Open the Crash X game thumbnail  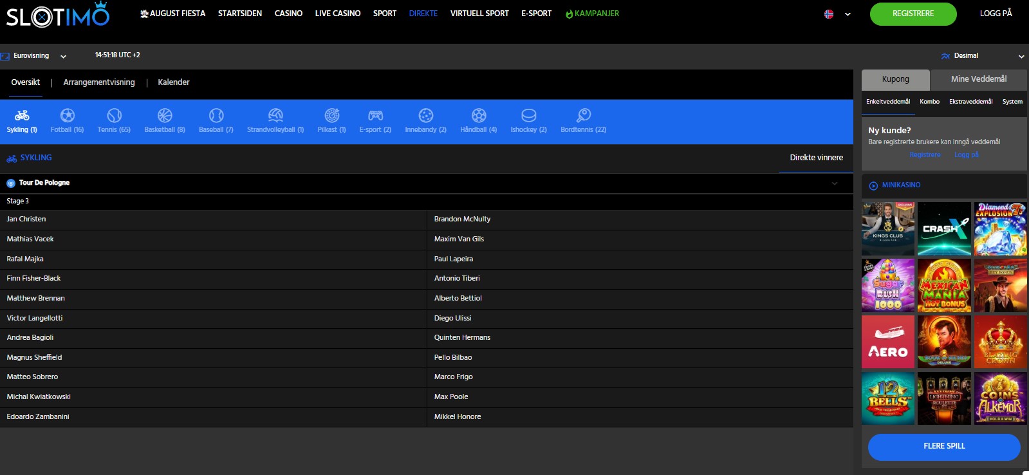[x=944, y=229]
